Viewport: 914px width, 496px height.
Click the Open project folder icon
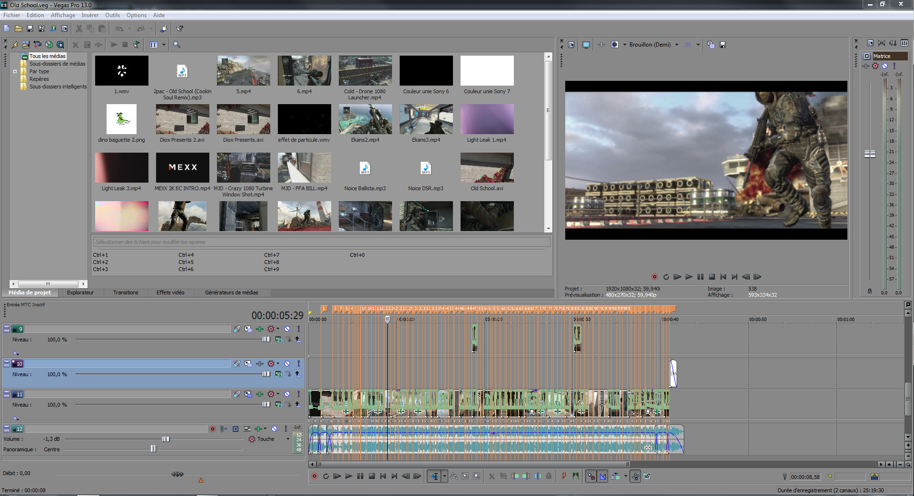pyautogui.click(x=19, y=29)
